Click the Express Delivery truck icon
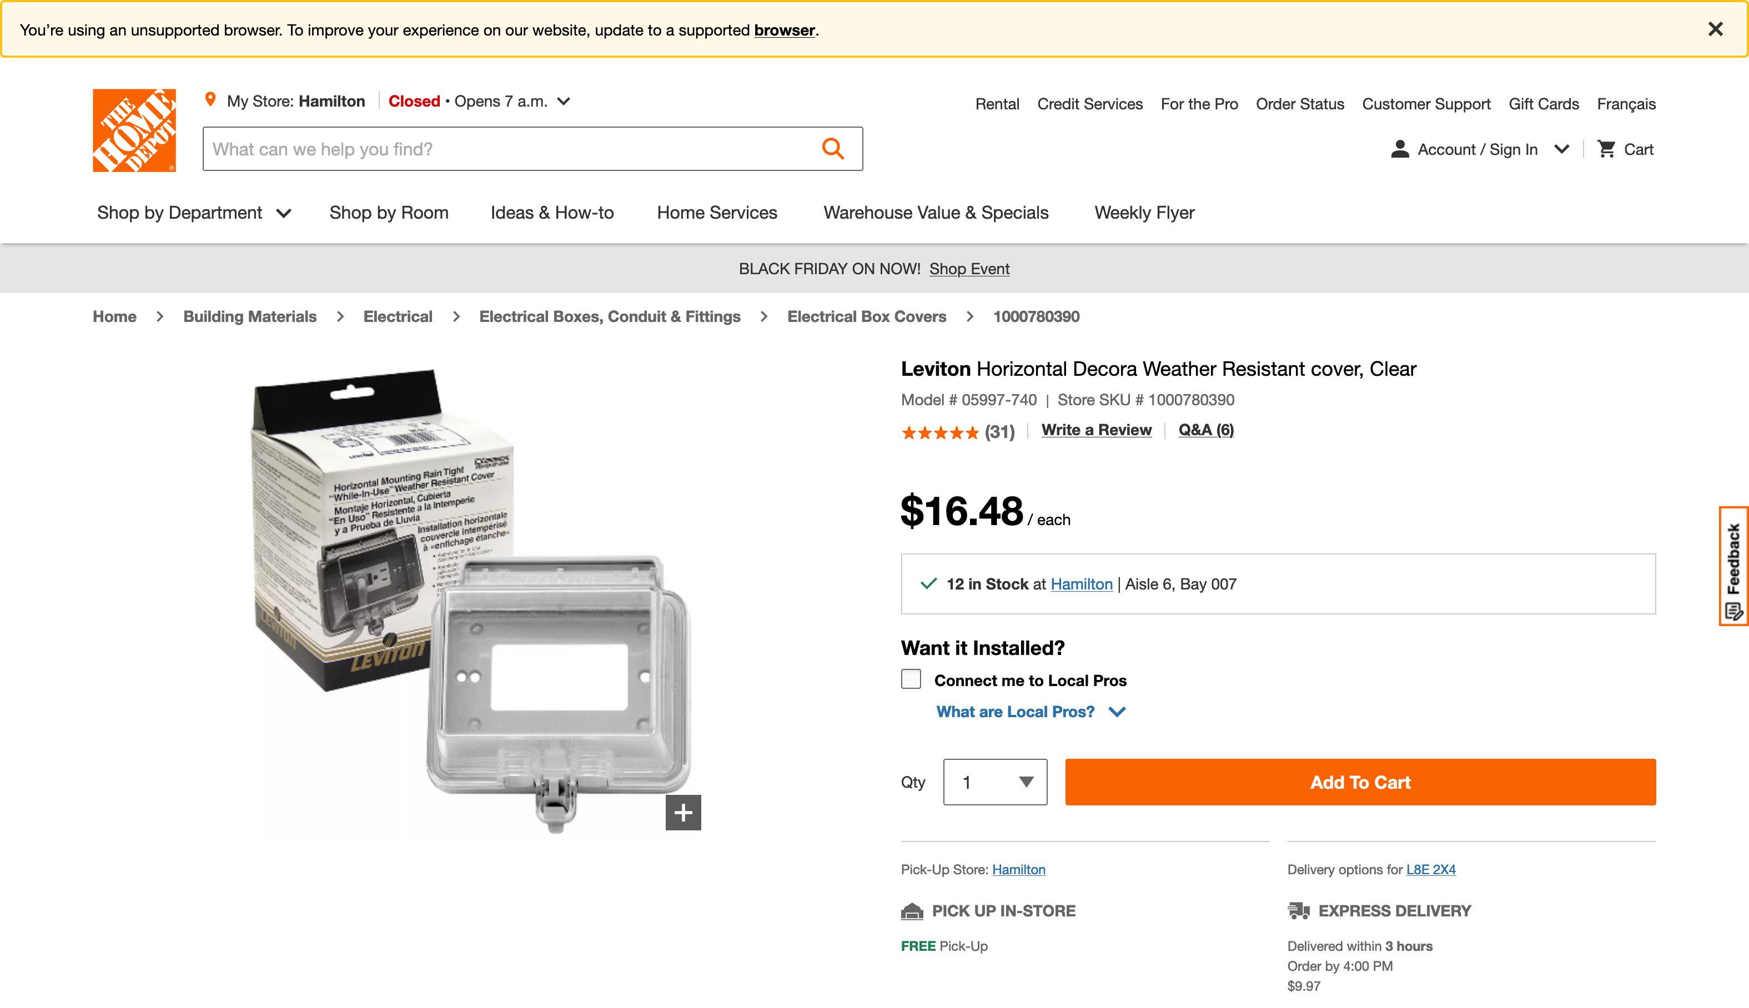 (x=1298, y=910)
